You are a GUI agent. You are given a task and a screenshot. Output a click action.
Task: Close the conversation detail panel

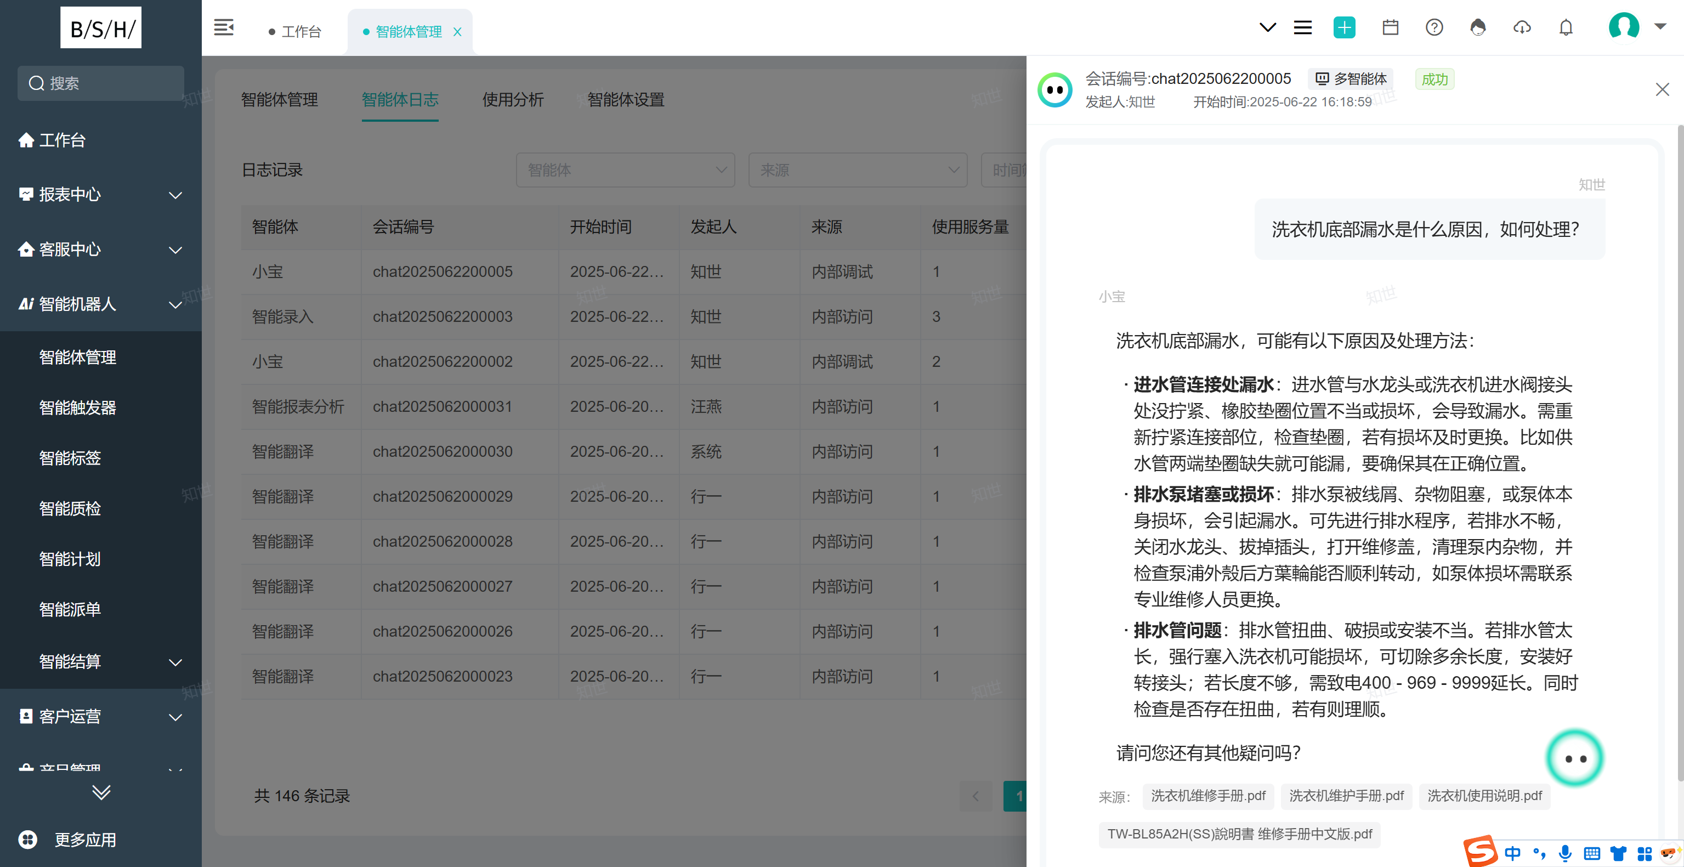point(1663,89)
